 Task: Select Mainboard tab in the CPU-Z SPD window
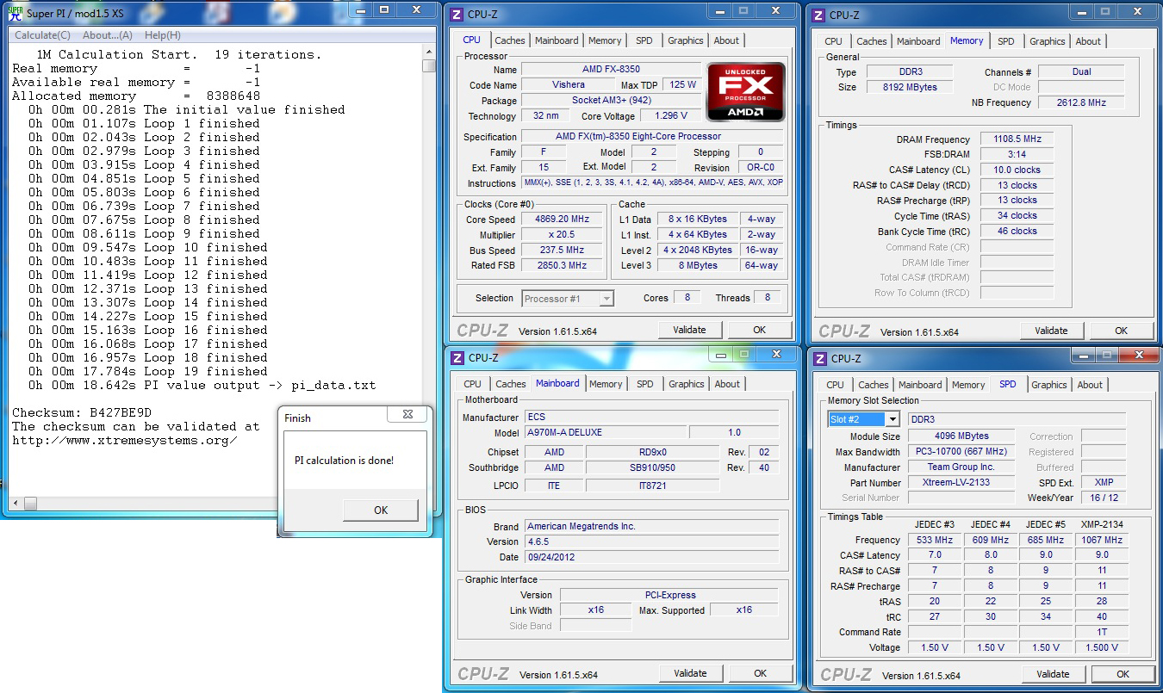tap(920, 385)
